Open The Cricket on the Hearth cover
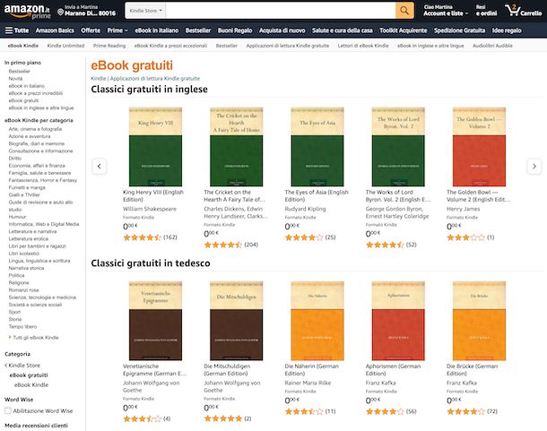547x431 pixels. [x=236, y=147]
